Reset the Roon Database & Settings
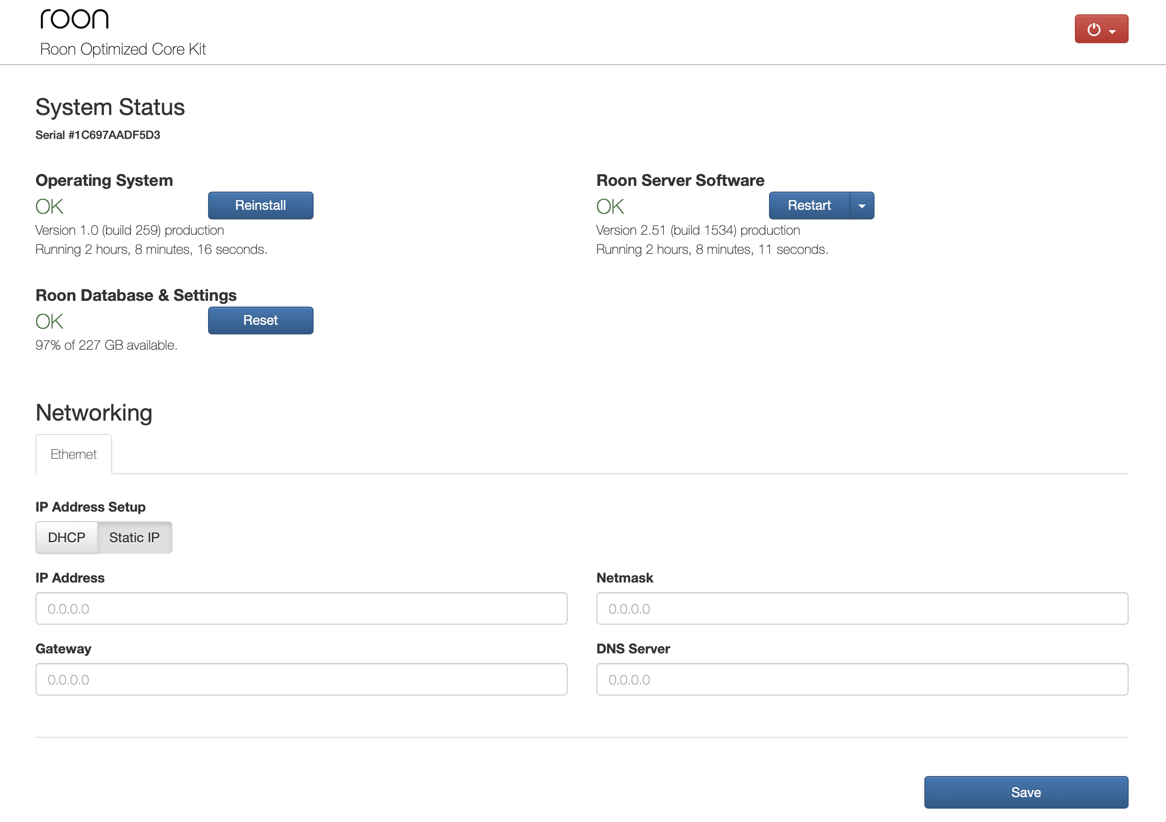Viewport: 1166px width, 822px height. tap(260, 320)
